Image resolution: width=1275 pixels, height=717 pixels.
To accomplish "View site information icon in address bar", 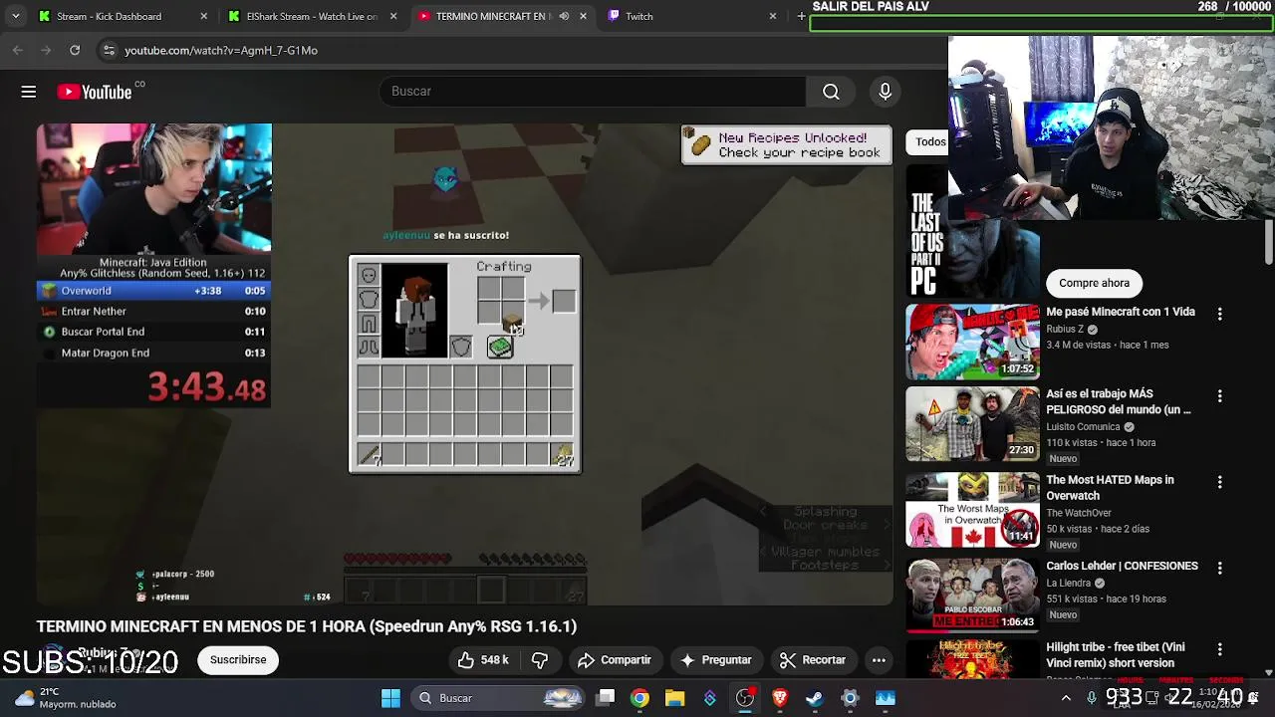I will pos(109,50).
